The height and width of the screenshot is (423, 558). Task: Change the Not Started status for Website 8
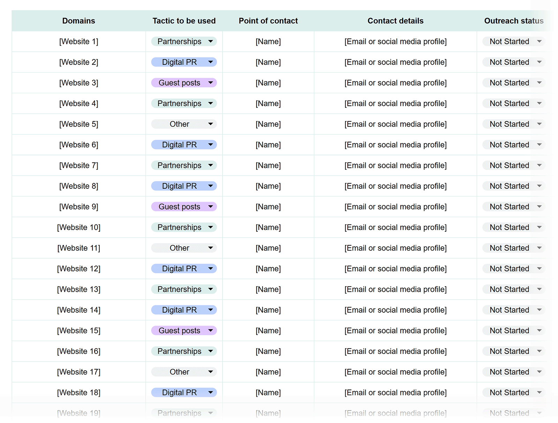tap(514, 186)
